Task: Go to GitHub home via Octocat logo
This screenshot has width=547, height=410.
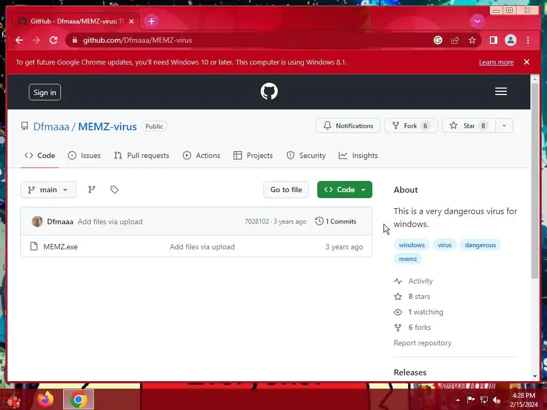Action: 269,91
